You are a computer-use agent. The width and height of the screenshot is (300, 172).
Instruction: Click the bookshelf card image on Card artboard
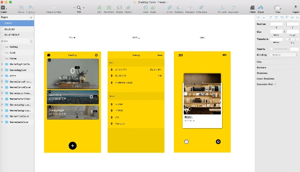(x=202, y=94)
